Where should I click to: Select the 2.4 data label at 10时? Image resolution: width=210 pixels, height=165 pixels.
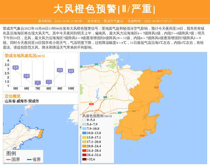click(71, 71)
